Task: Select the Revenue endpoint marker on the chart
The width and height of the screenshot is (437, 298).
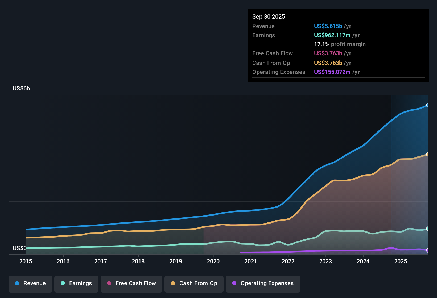Action: pyautogui.click(x=428, y=105)
